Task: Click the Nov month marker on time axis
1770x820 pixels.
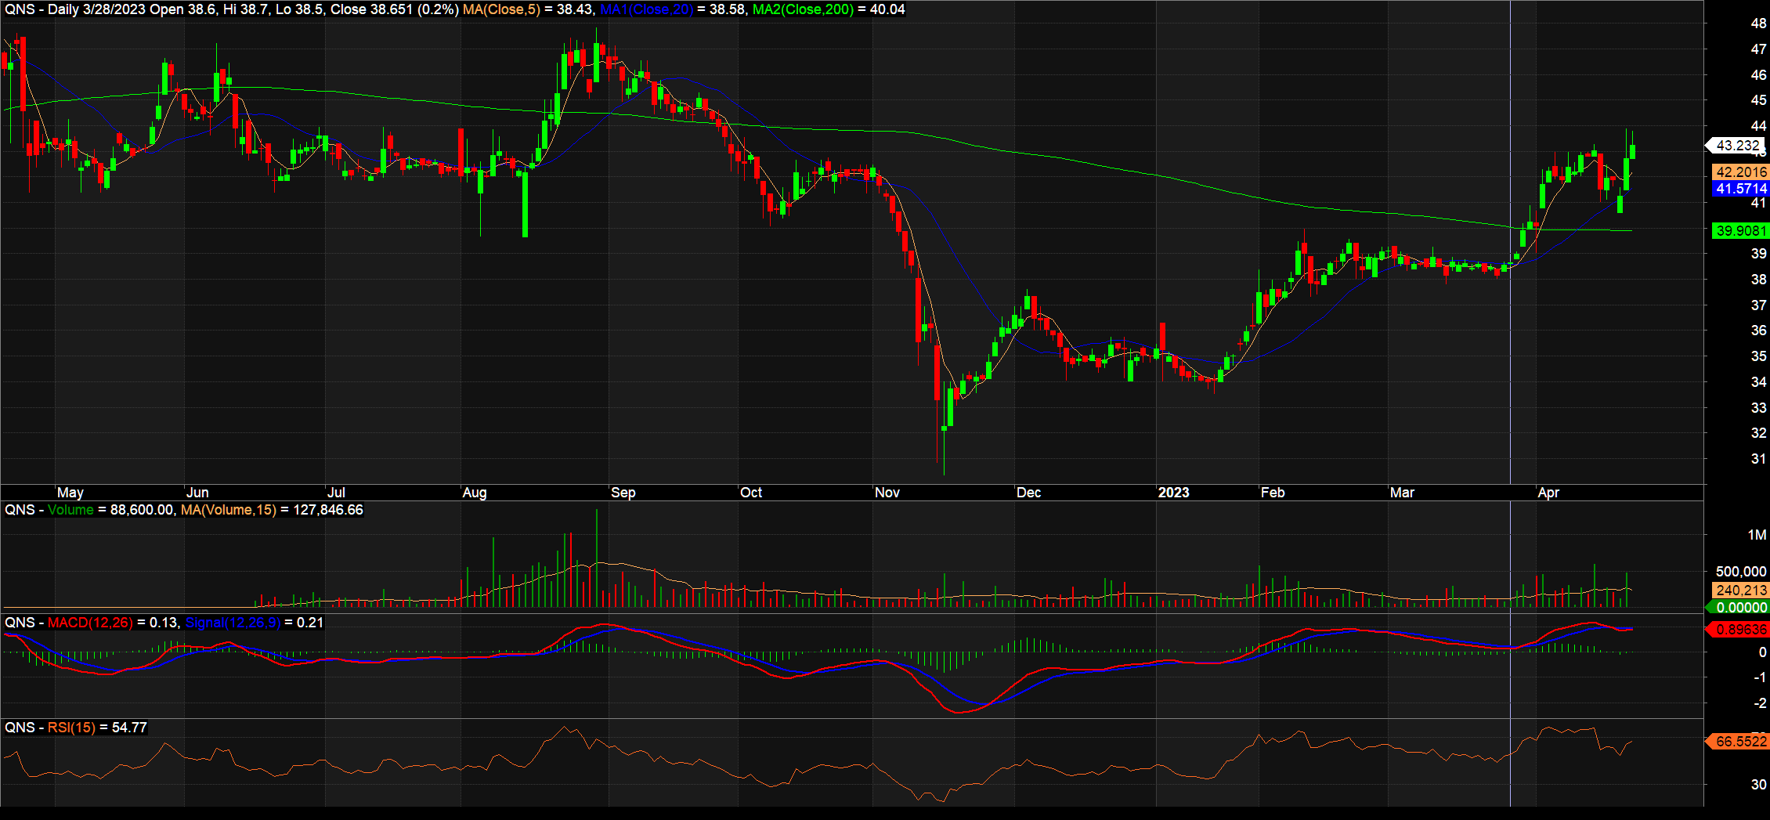Action: point(887,493)
